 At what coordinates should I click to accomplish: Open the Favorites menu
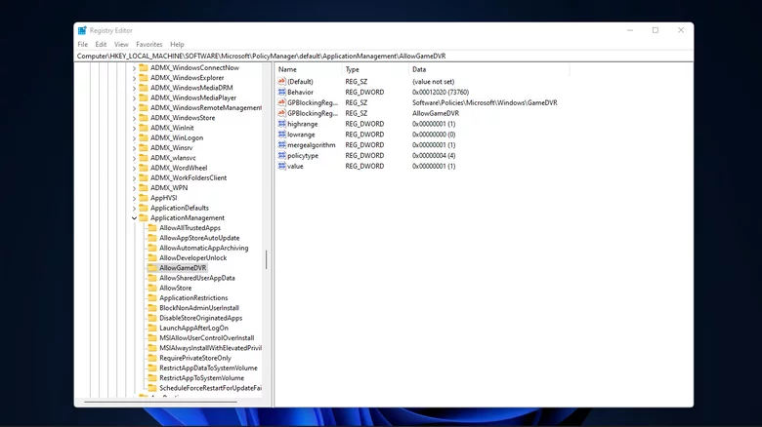149,44
